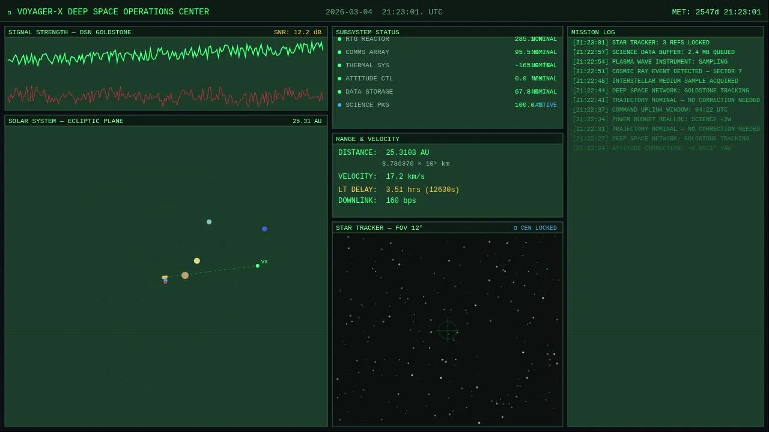The width and height of the screenshot is (769, 432).
Task: Click the DATA STORAGE status dot
Action: (339, 92)
